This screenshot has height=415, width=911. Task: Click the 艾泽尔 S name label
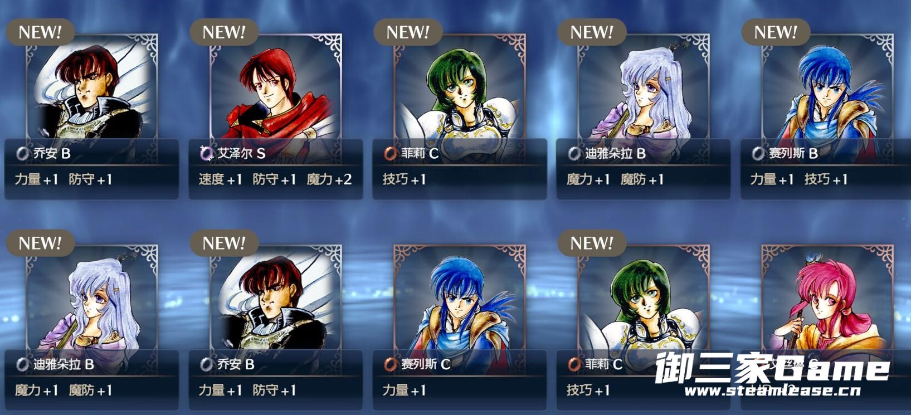[x=241, y=153]
